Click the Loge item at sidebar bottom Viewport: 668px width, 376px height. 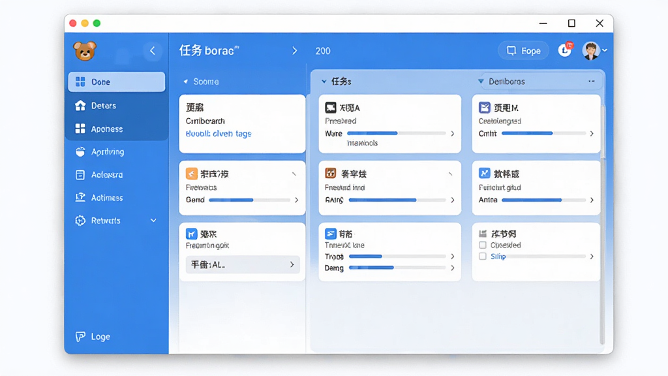coord(93,337)
